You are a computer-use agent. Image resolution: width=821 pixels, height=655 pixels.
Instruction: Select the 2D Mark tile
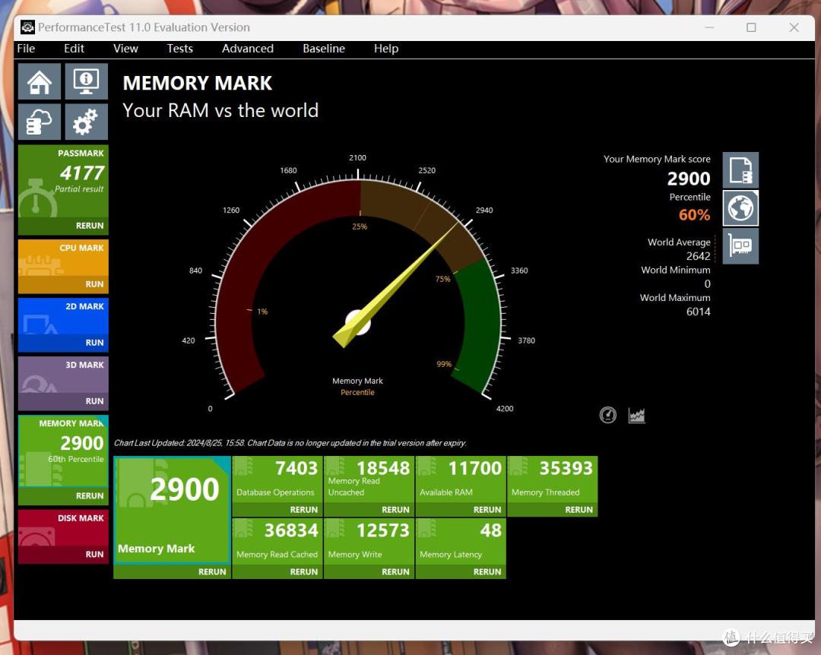coord(63,316)
